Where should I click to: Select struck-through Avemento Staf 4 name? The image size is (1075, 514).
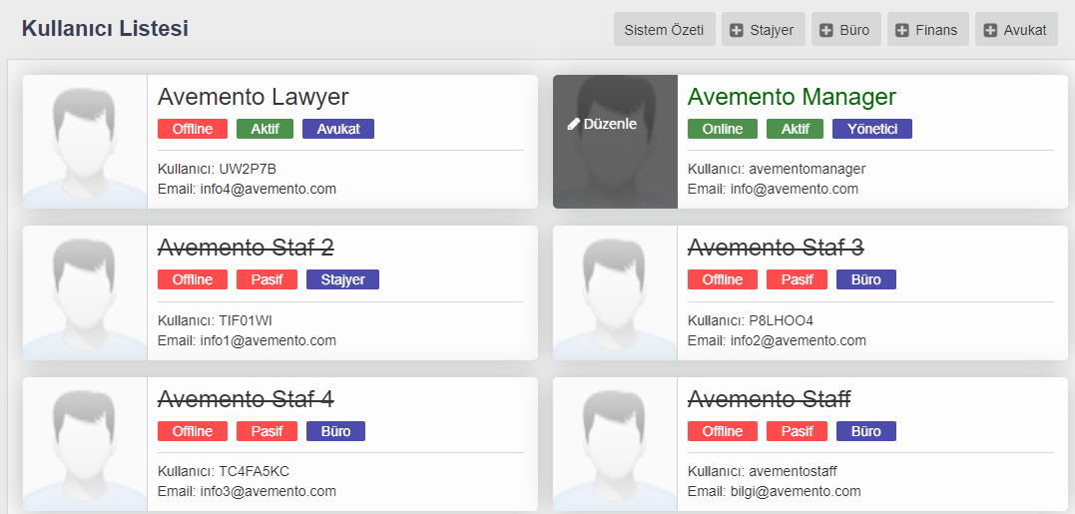tap(246, 399)
